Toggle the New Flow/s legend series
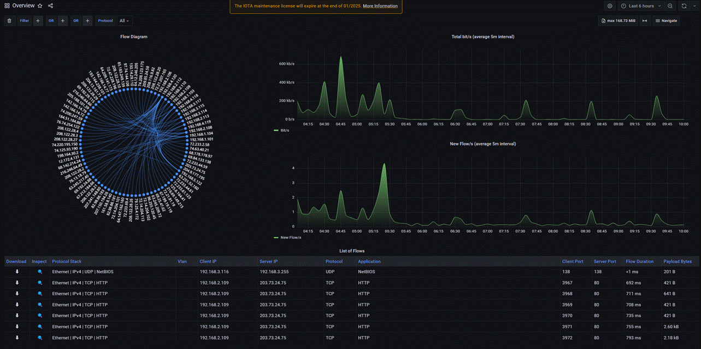The height and width of the screenshot is (349, 701). point(287,237)
